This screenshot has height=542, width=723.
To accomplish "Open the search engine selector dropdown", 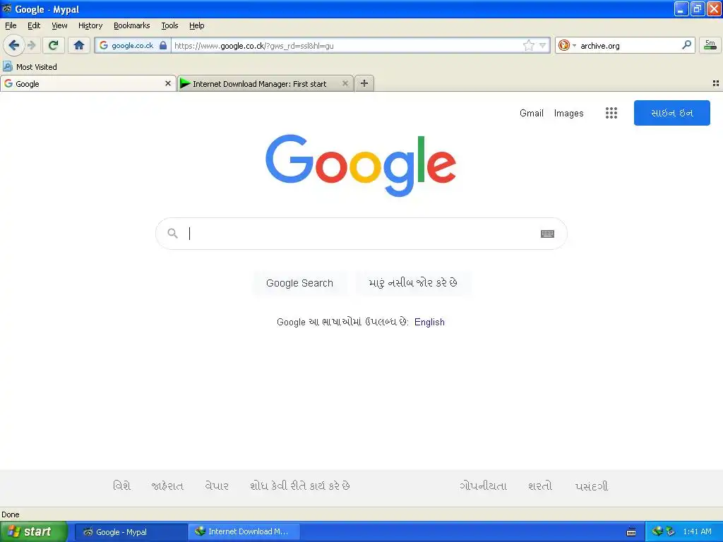I will coord(567,45).
